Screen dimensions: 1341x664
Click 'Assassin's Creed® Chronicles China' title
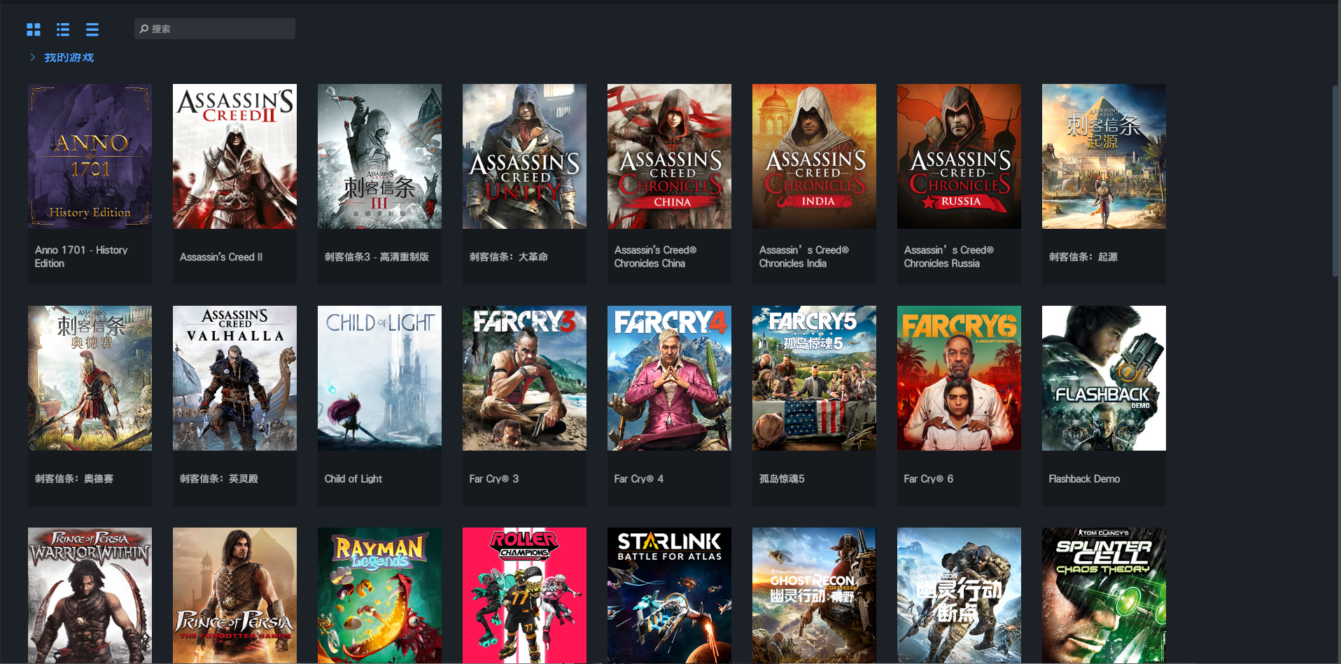tap(655, 257)
